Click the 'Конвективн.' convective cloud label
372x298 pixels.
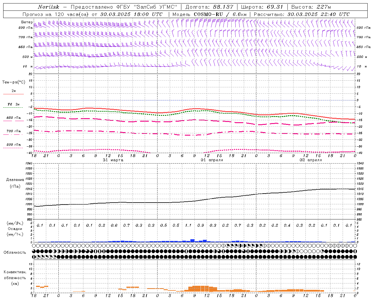click(x=15, y=272)
